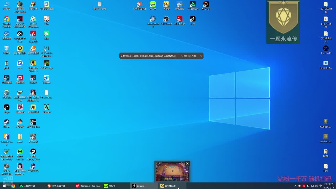Launch the Apex Legends shortcut

point(33,34)
